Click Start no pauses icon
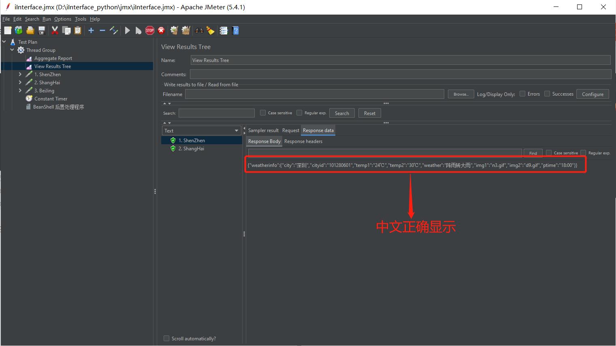 click(139, 30)
